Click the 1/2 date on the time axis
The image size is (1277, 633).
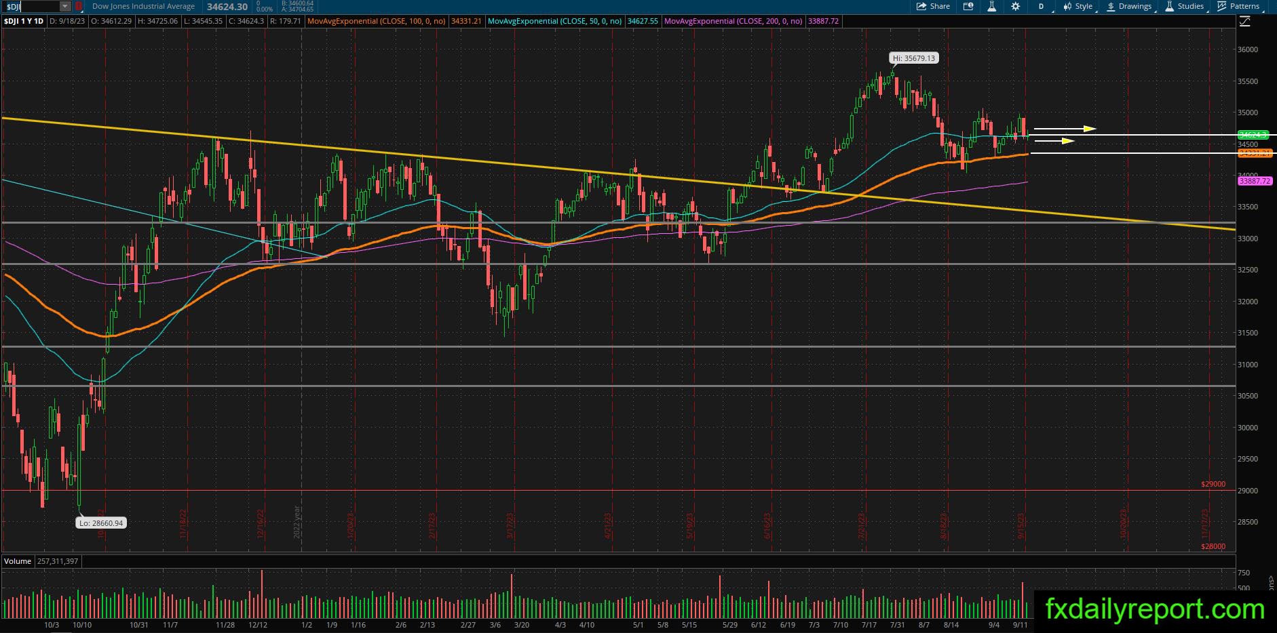pos(307,625)
